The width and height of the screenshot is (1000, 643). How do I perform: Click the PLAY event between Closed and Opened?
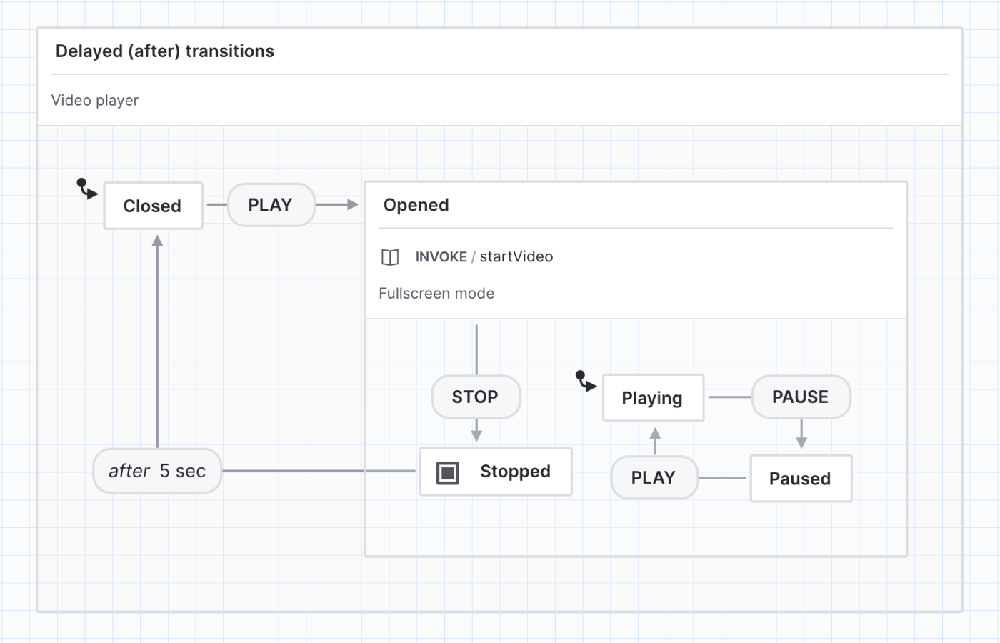pos(271,204)
